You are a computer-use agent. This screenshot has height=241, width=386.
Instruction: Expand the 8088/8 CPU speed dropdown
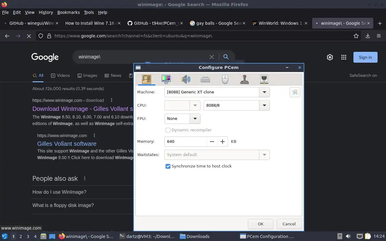pos(264,105)
